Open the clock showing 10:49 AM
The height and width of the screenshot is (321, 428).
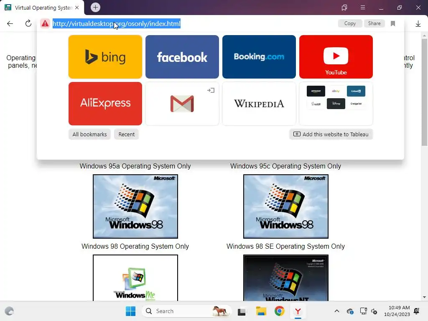click(397, 311)
